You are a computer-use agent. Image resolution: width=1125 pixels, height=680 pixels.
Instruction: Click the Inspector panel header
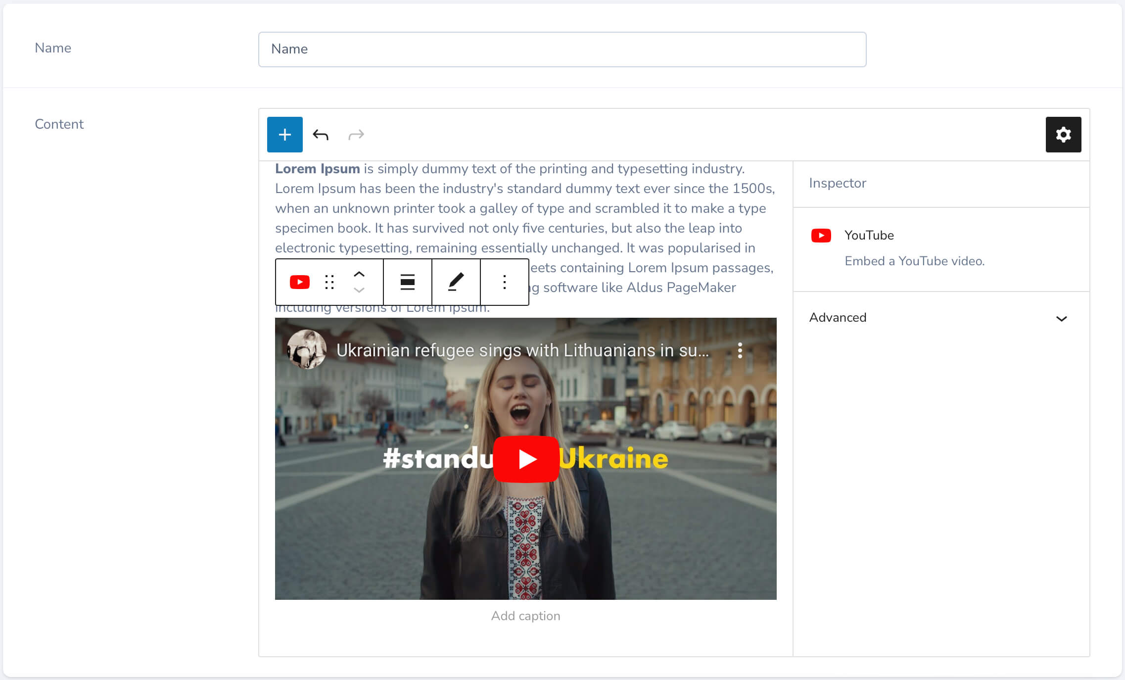click(837, 183)
